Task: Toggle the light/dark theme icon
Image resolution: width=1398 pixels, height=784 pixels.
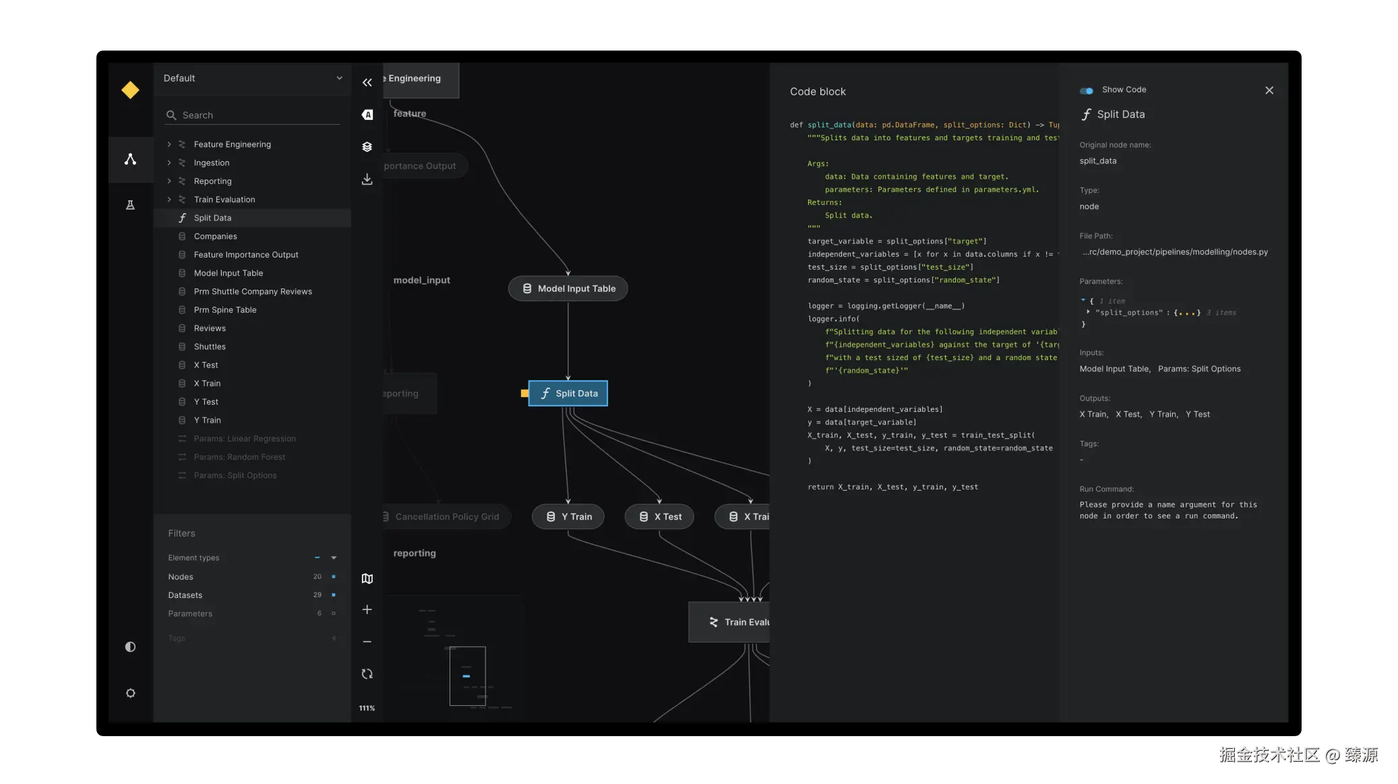Action: (x=130, y=647)
